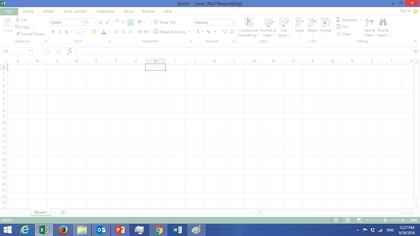
Task: Toggle Align Left text alignment
Action: [117, 32]
